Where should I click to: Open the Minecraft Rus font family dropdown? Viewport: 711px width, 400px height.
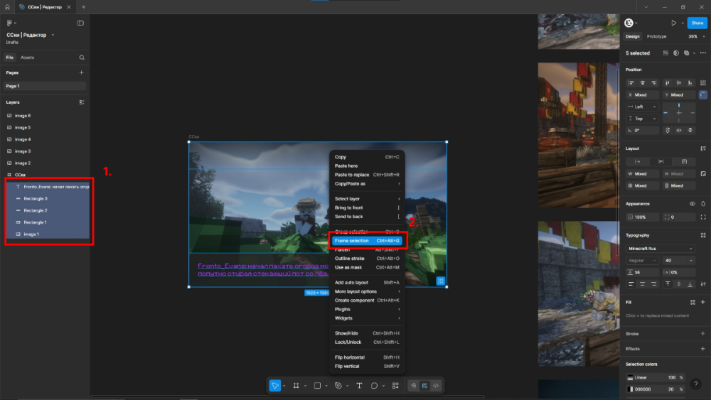[660, 249]
